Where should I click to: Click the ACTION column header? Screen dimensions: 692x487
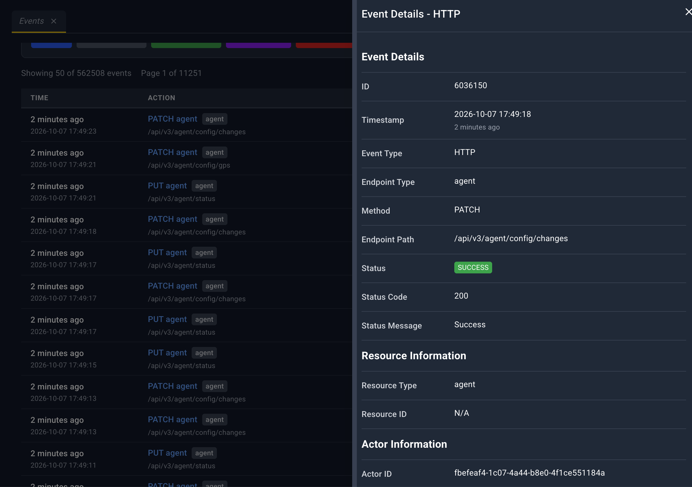161,98
